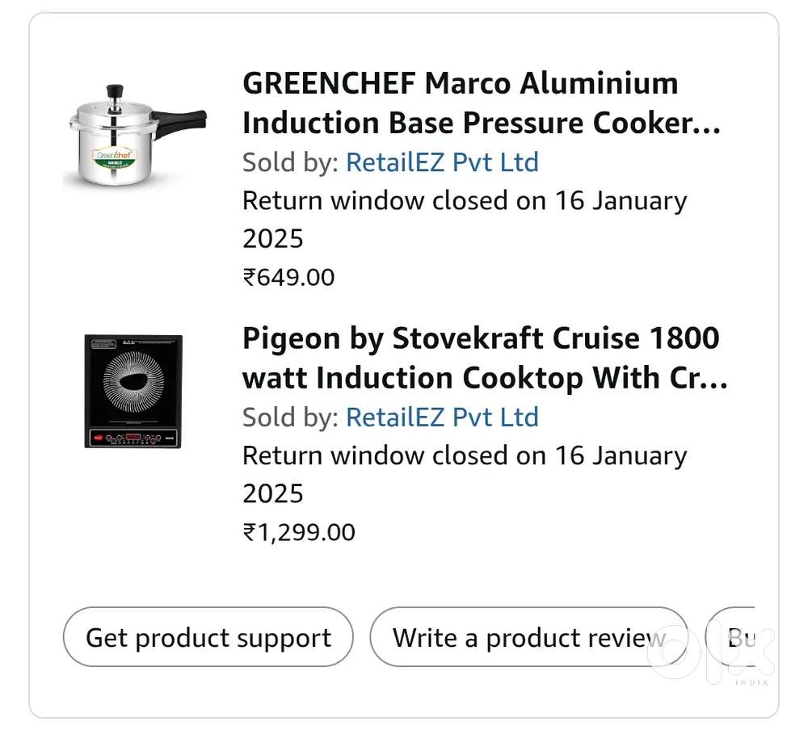The width and height of the screenshot is (808, 730).
Task: Click the Pigeon by Stovekraft Cruise title
Action: coord(484,358)
